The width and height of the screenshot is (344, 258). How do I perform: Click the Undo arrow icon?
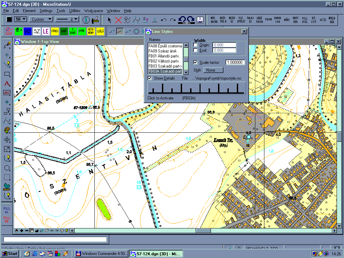(164, 20)
